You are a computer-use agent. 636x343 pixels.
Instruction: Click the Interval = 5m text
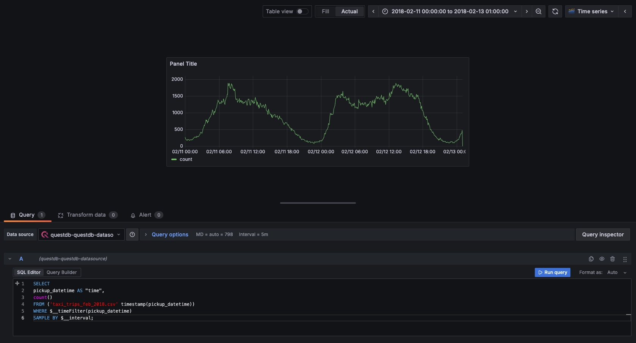point(253,234)
